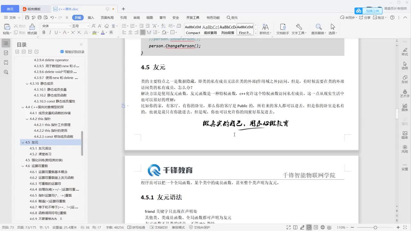Open the Page Layout (页面布局) ribbon tab
The image size is (411, 231).
point(107,18)
